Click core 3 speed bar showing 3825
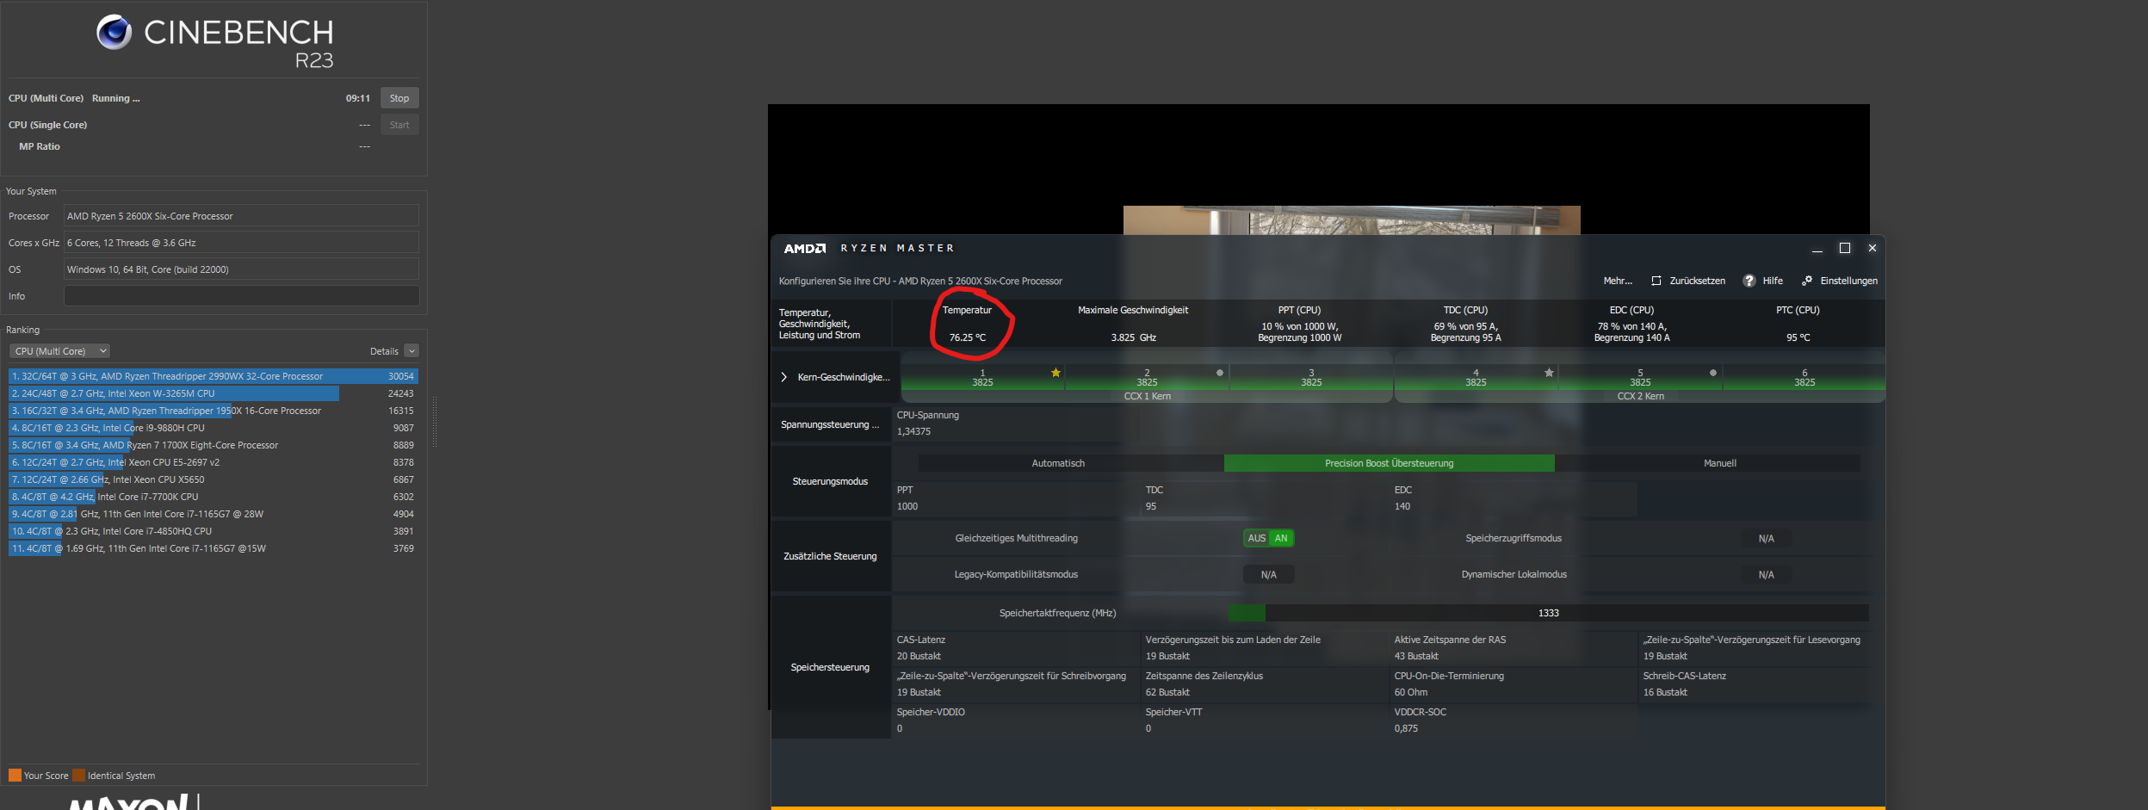Image resolution: width=2148 pixels, height=810 pixels. click(x=1311, y=378)
